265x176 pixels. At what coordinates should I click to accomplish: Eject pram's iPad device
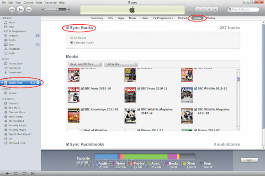pos(38,83)
